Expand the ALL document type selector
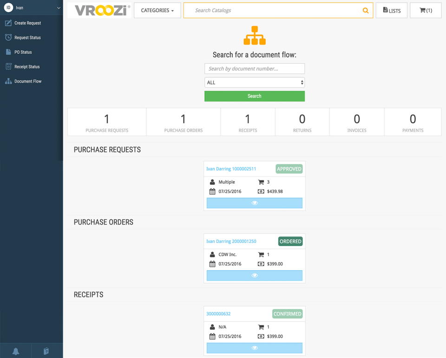Viewport: 446px width, 358px height. (255, 82)
